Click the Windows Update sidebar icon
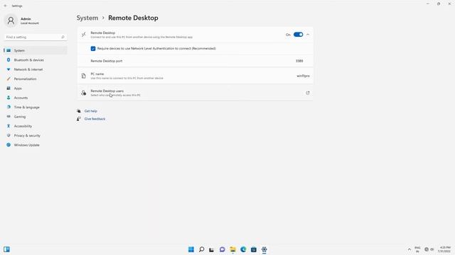This screenshot has width=455, height=255. point(9,144)
